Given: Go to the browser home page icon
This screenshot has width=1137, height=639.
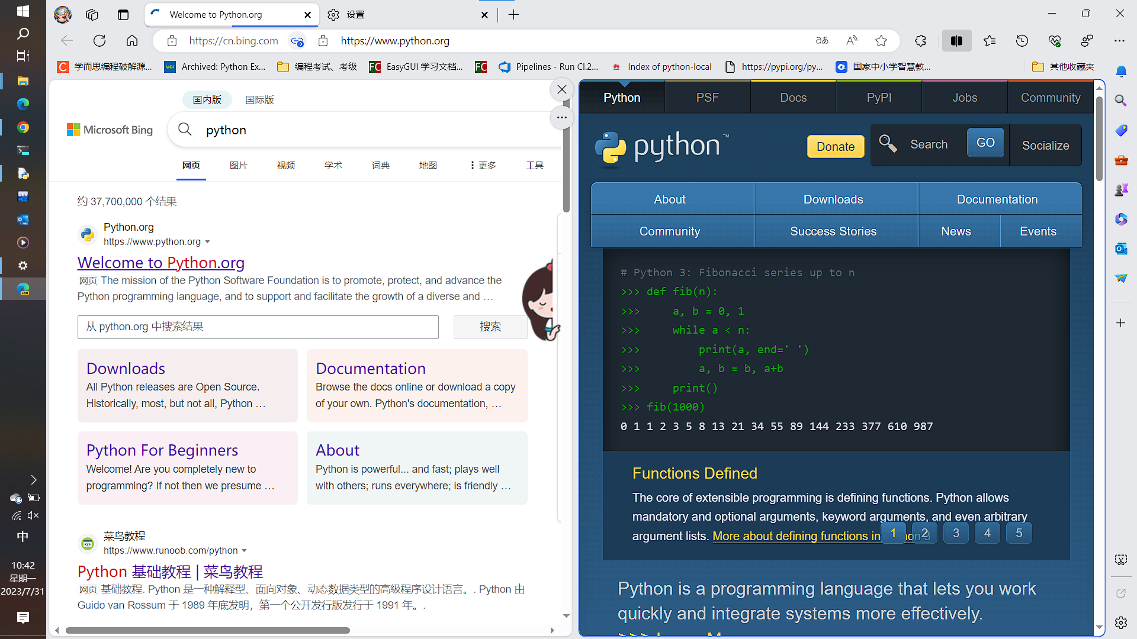Looking at the screenshot, I should (x=132, y=41).
